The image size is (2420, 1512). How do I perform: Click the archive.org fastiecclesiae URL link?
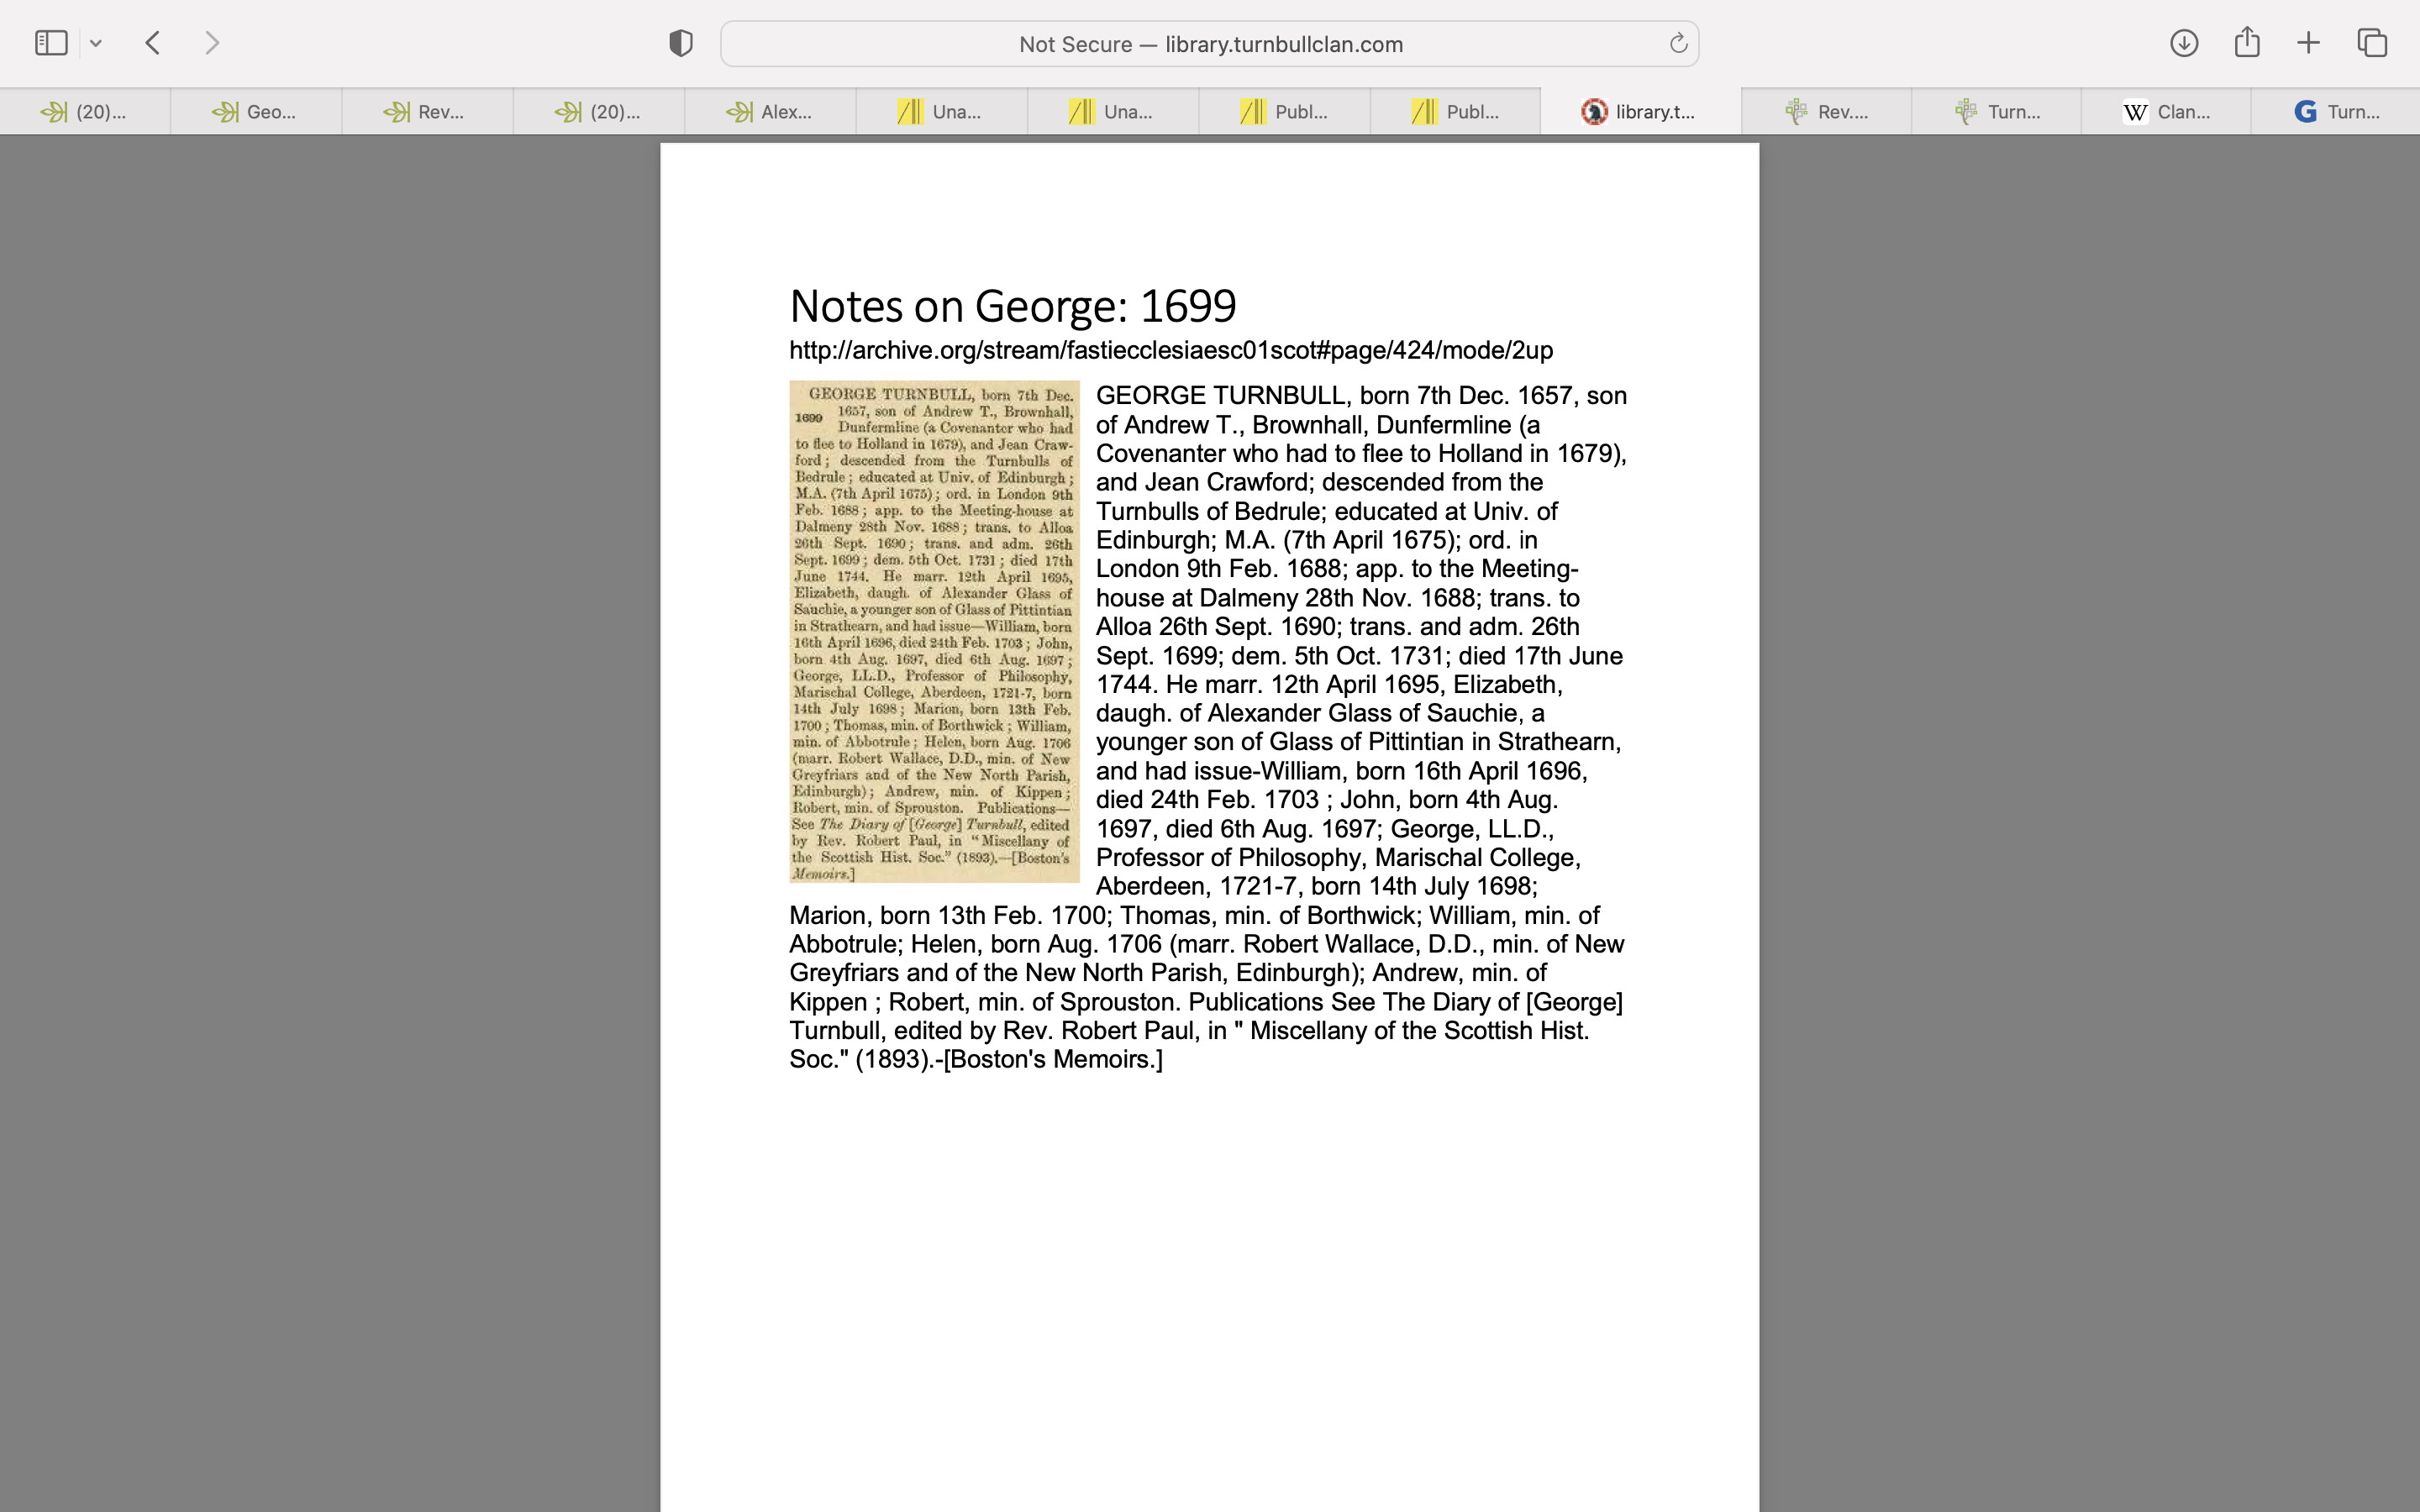(x=1170, y=351)
